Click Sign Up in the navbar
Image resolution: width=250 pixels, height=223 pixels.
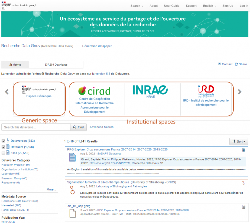[x=228, y=6]
